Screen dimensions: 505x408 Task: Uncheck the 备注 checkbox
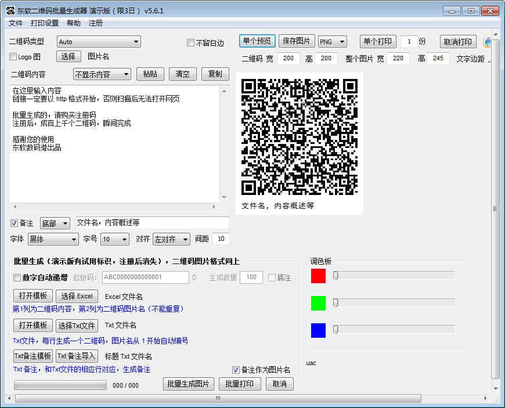14,223
